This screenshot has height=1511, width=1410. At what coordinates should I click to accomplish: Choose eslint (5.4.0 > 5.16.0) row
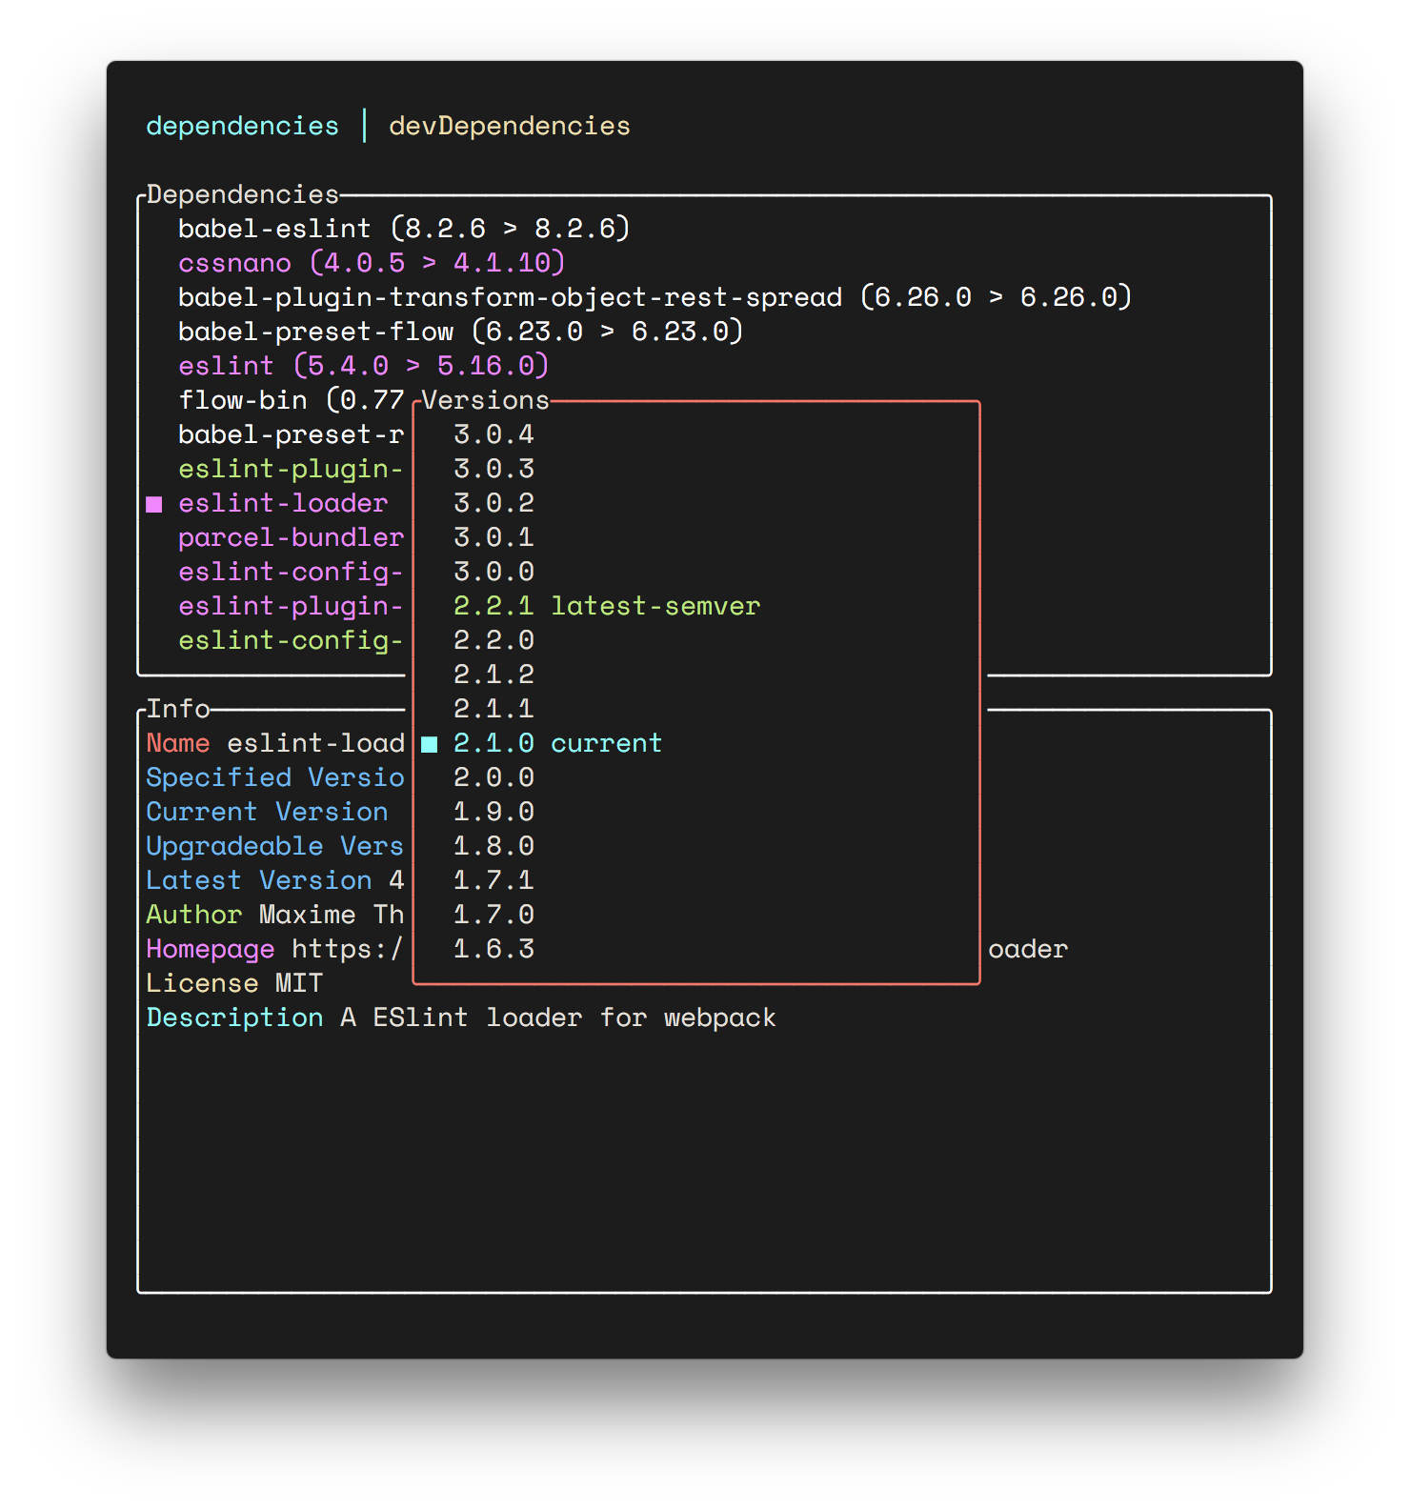click(363, 366)
